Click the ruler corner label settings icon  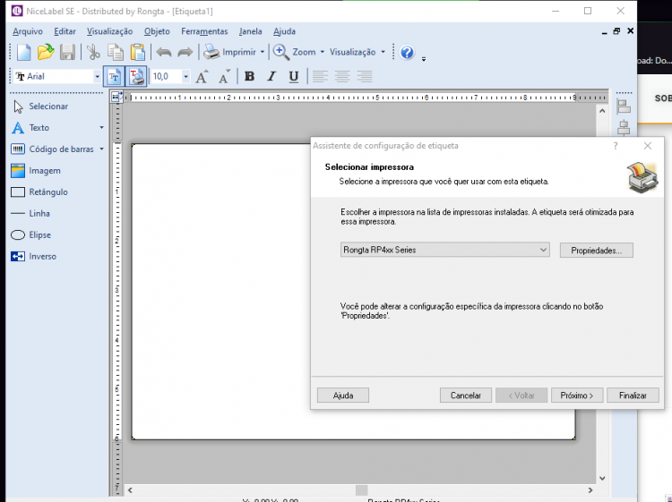point(116,98)
